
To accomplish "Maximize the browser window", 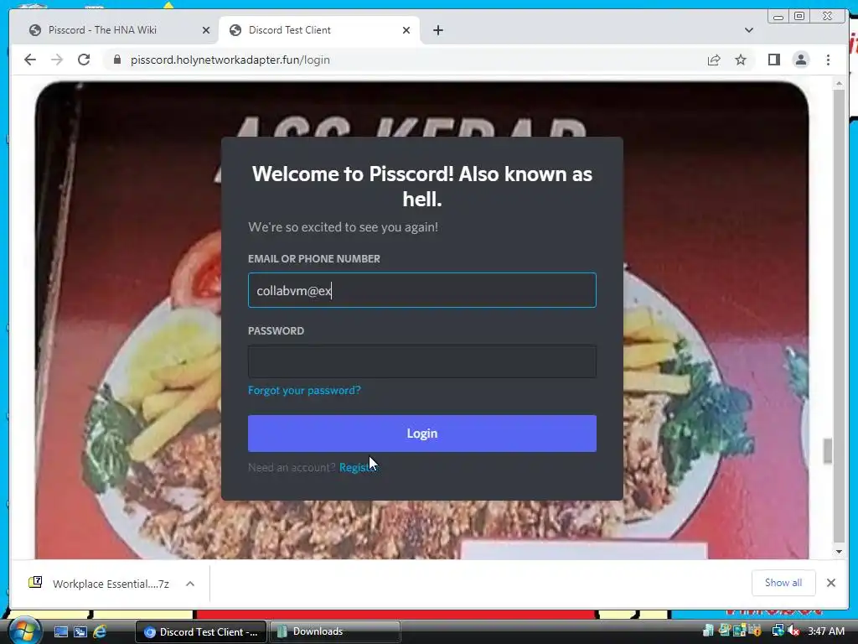I will [x=799, y=17].
